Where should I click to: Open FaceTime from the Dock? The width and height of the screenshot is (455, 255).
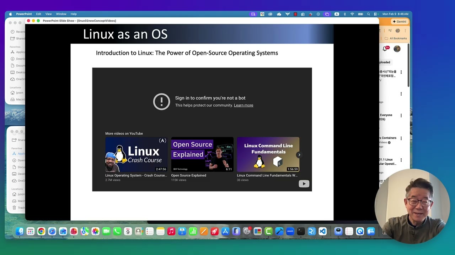tap(106, 232)
